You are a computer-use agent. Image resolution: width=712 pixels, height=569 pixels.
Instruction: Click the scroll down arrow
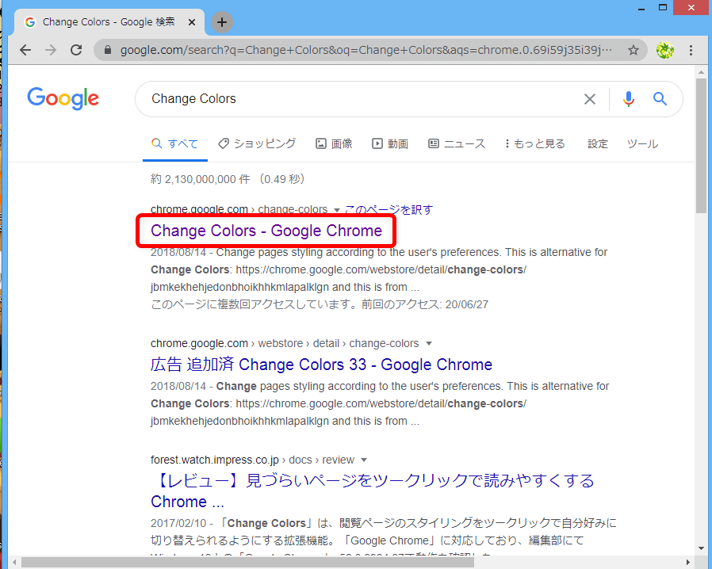point(701,548)
